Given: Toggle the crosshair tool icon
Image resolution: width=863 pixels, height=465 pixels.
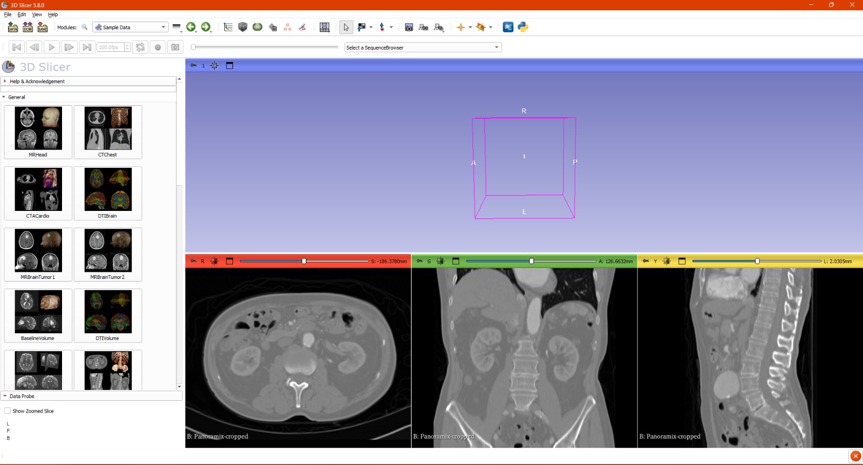Looking at the screenshot, I should tap(461, 27).
